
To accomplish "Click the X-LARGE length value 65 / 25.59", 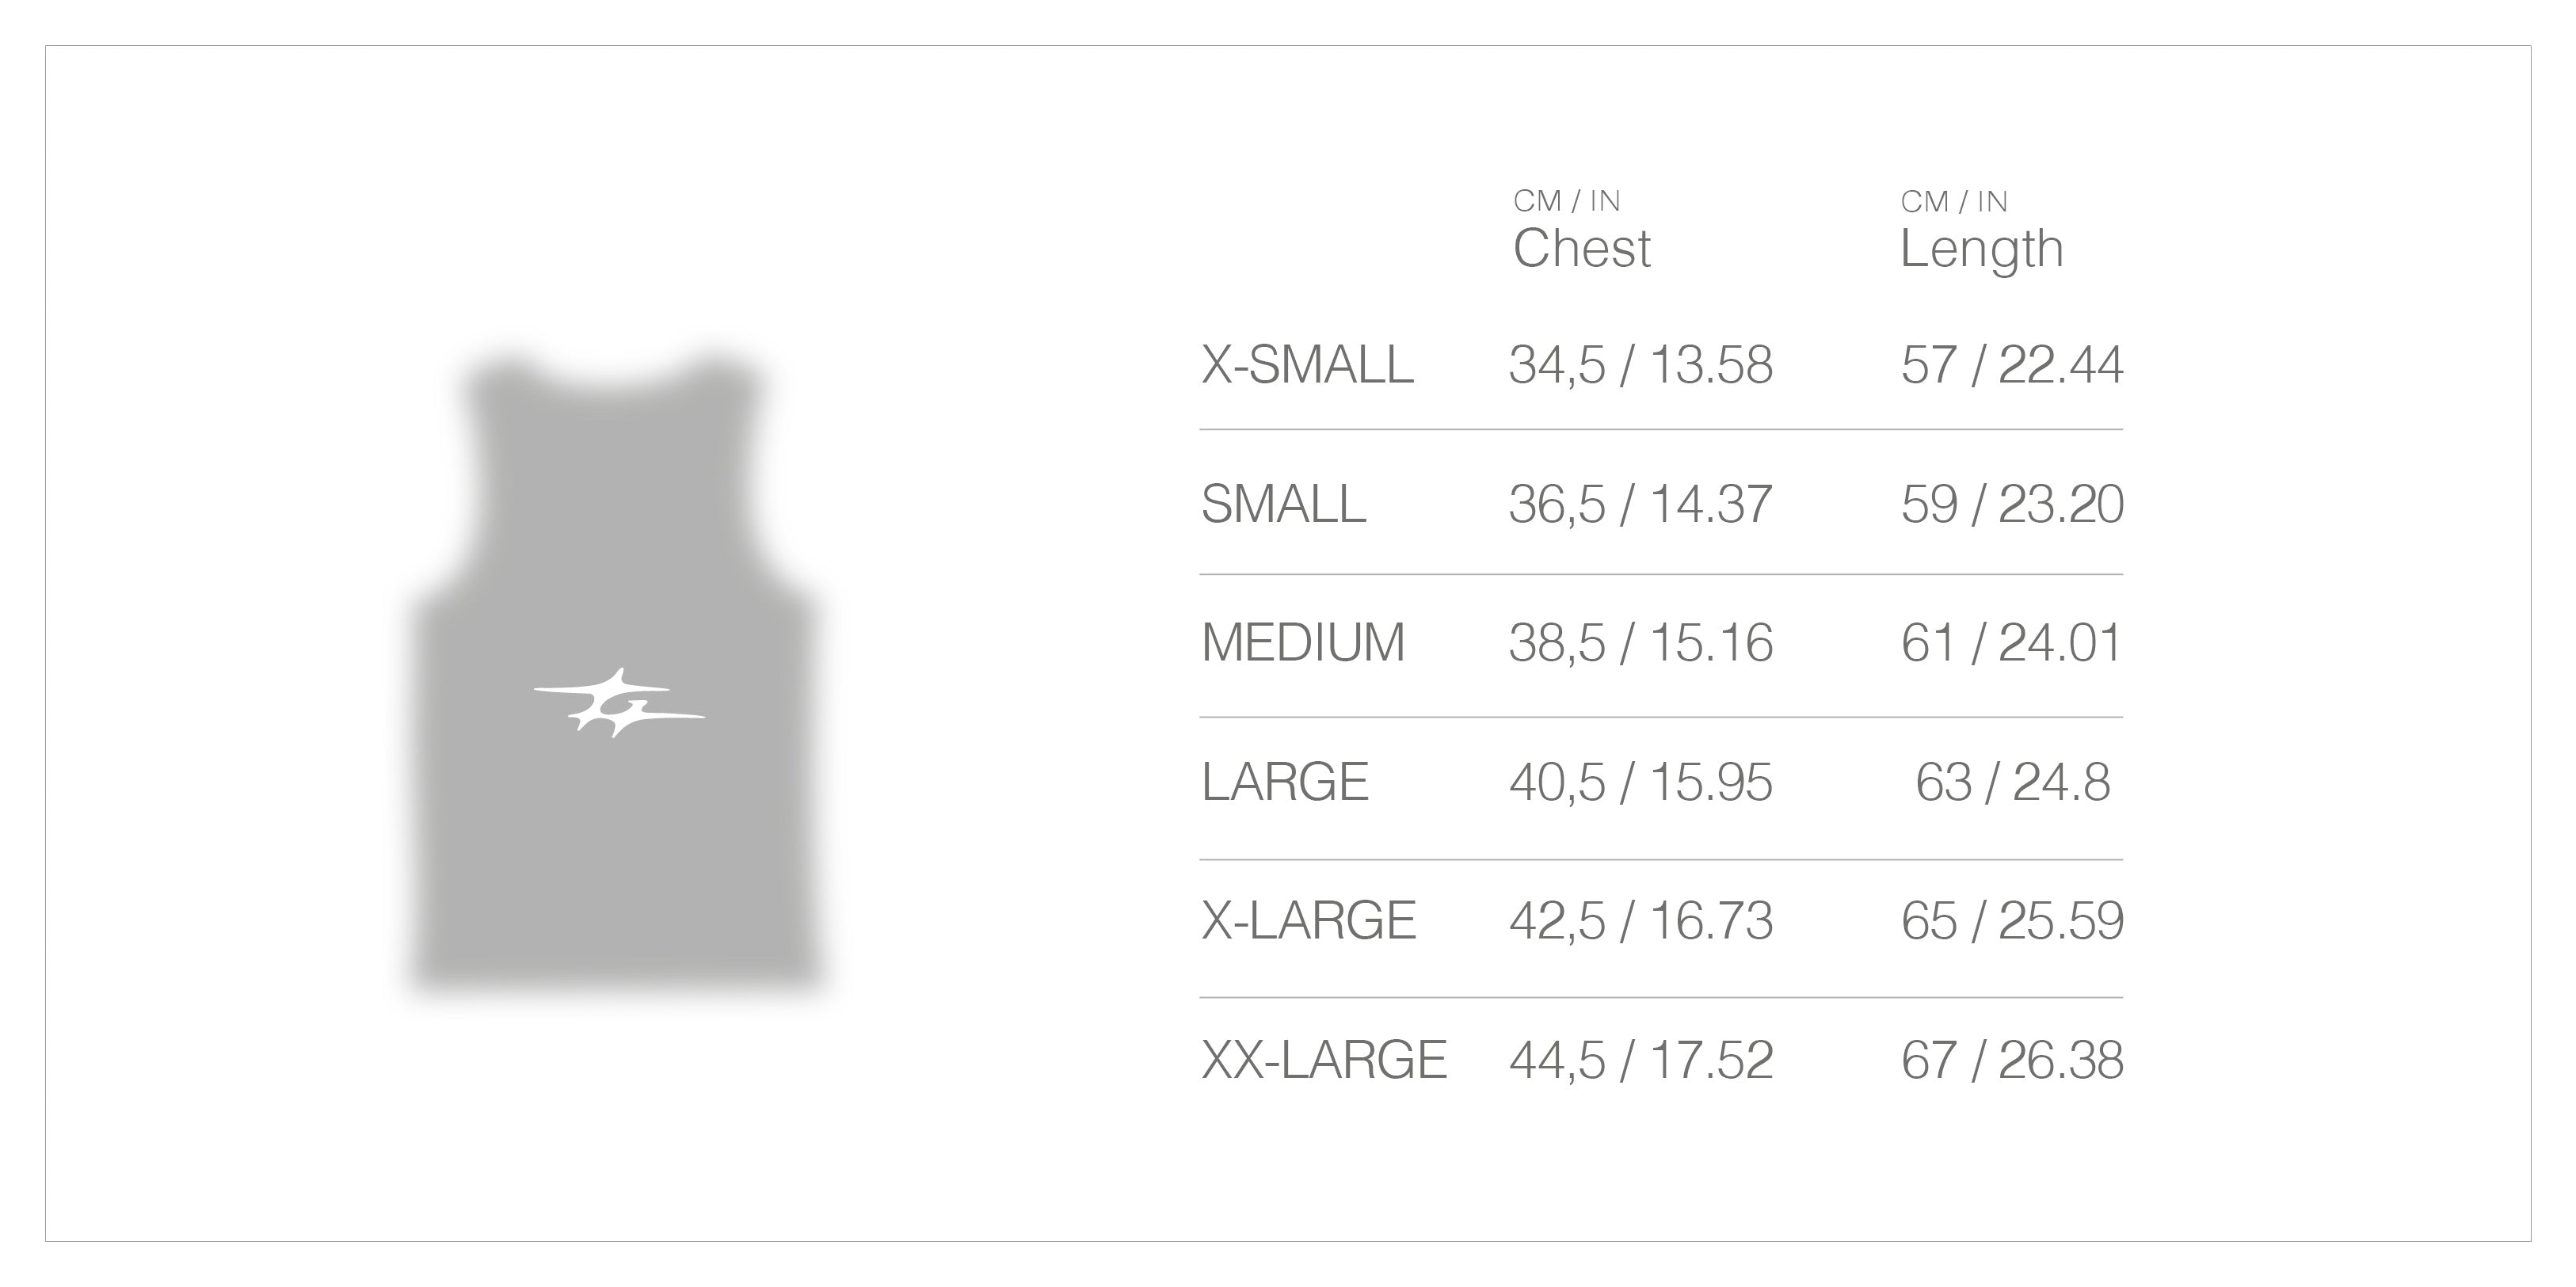I will tap(2012, 921).
